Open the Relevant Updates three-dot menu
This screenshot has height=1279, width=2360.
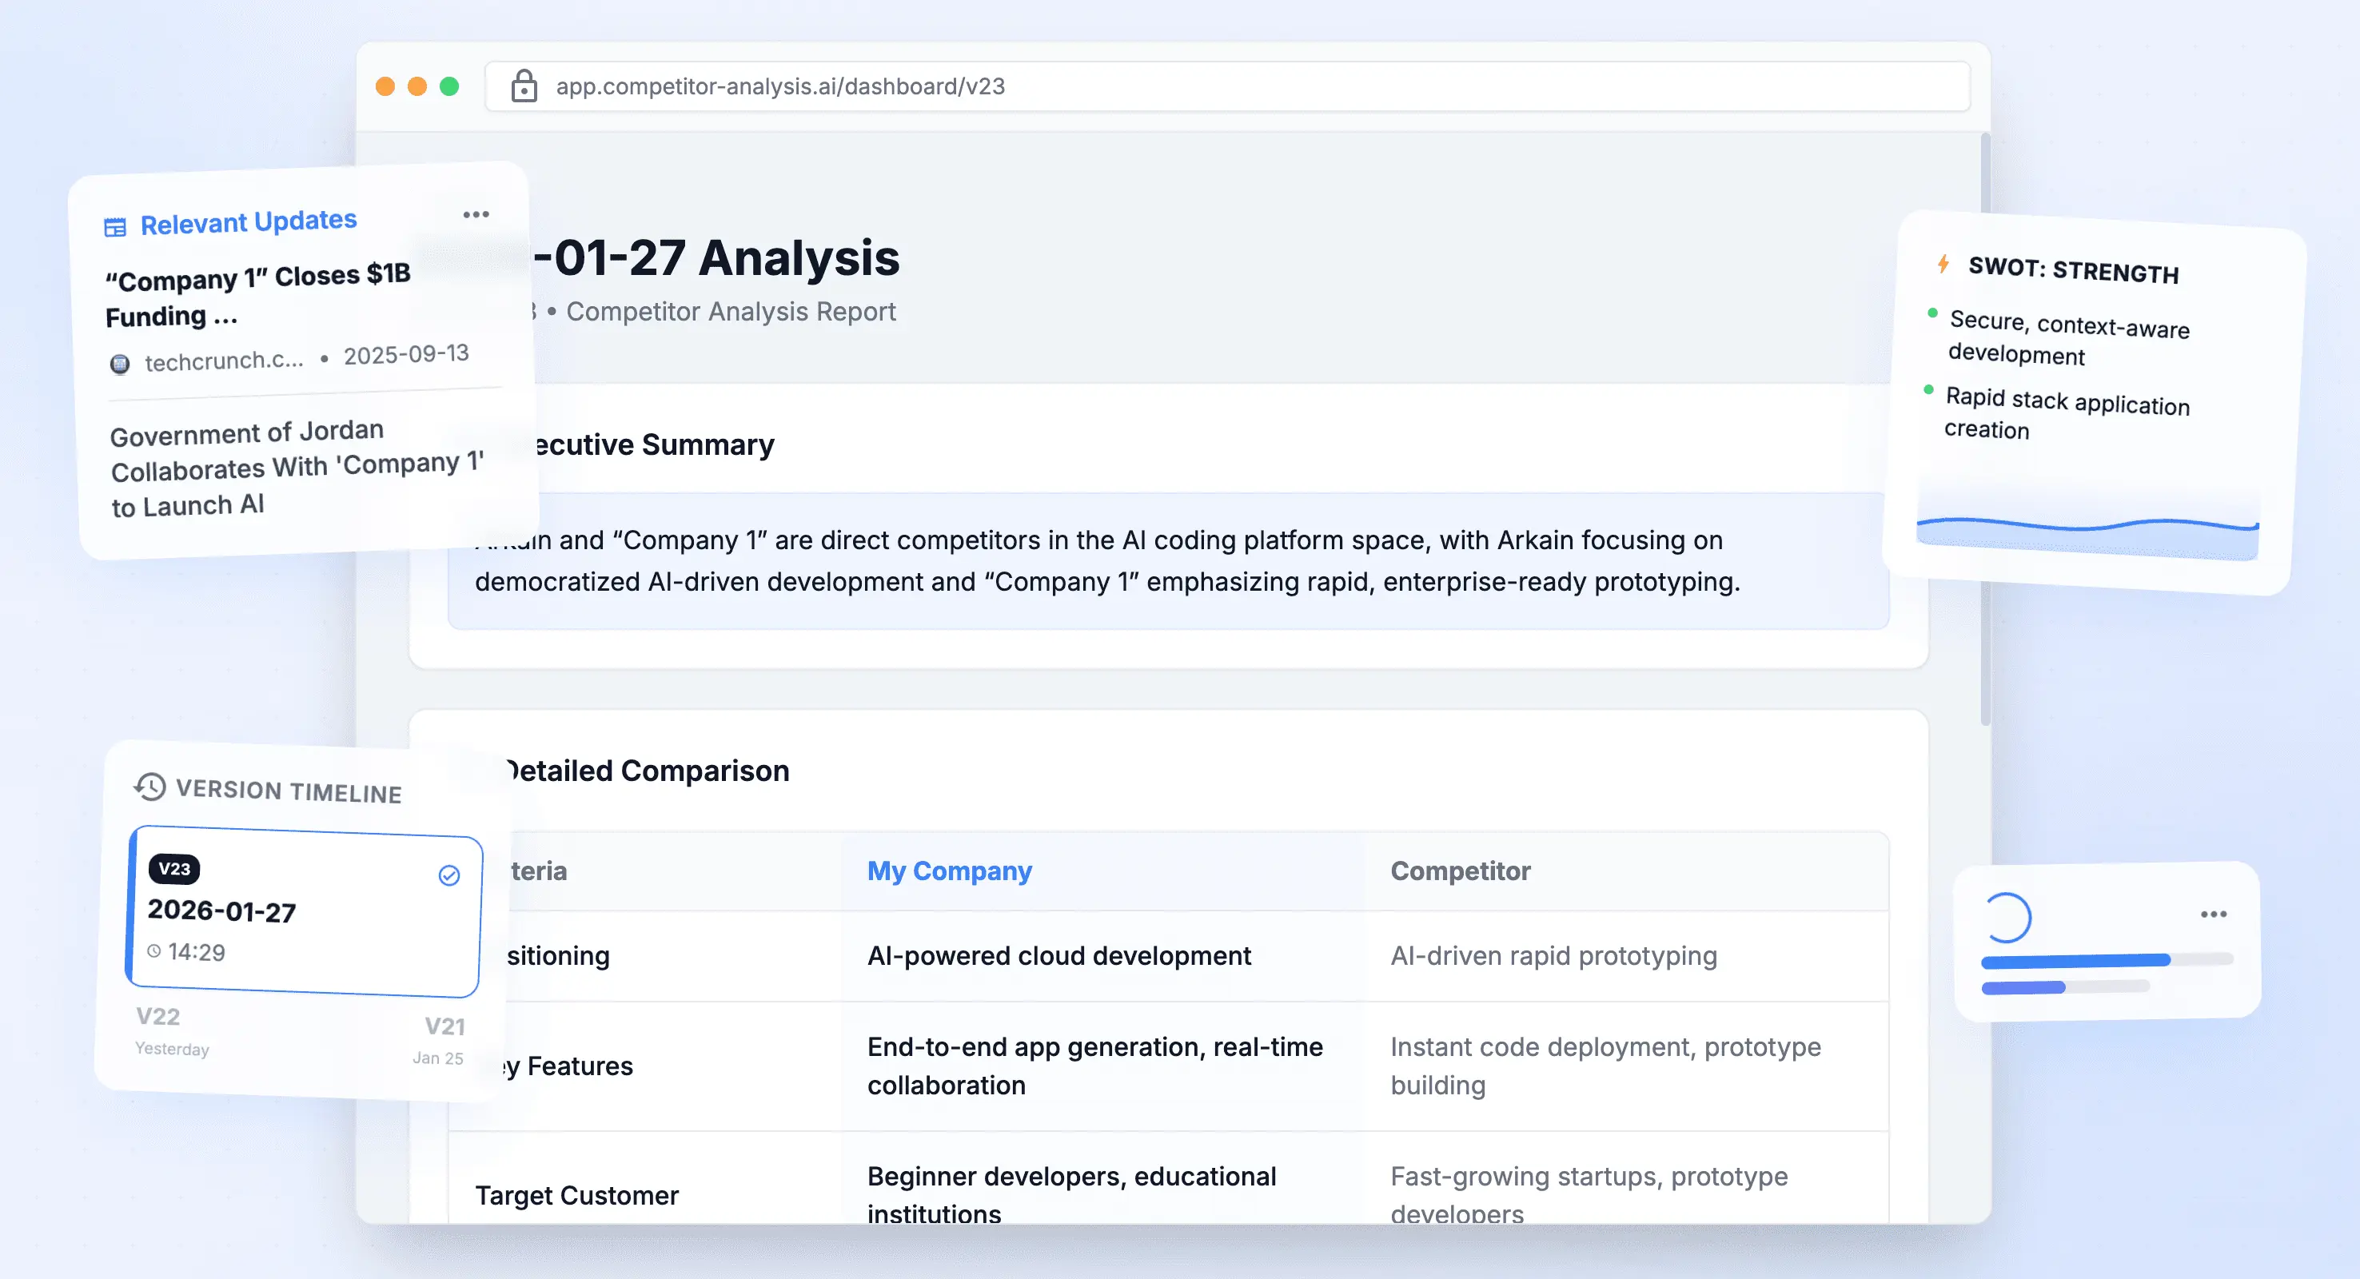[476, 214]
